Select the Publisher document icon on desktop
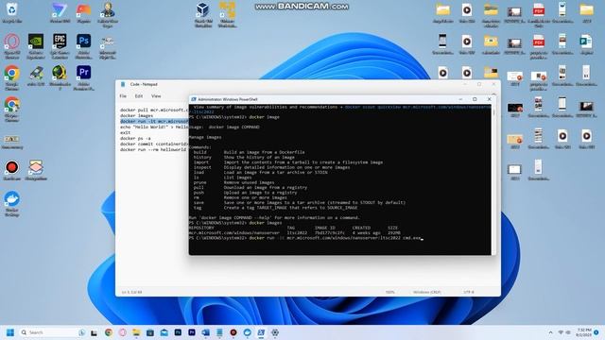 586,44
